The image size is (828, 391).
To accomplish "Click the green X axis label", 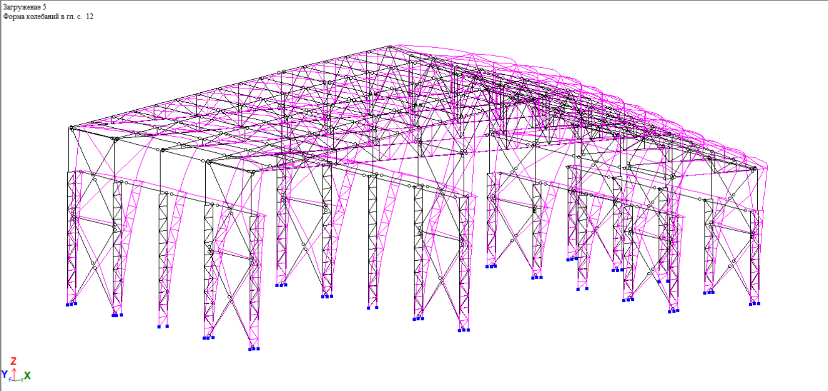I will 27,375.
